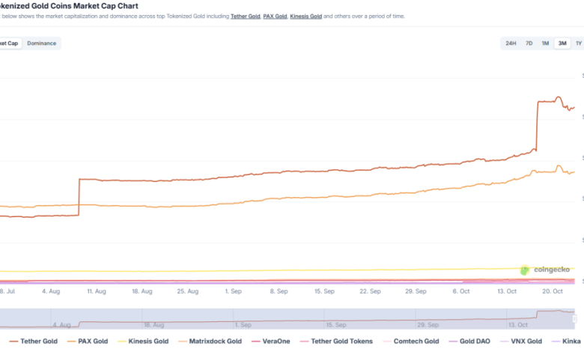This screenshot has height=352, width=584.
Task: Click the CoinGecko watermark logo icon
Action: click(525, 269)
